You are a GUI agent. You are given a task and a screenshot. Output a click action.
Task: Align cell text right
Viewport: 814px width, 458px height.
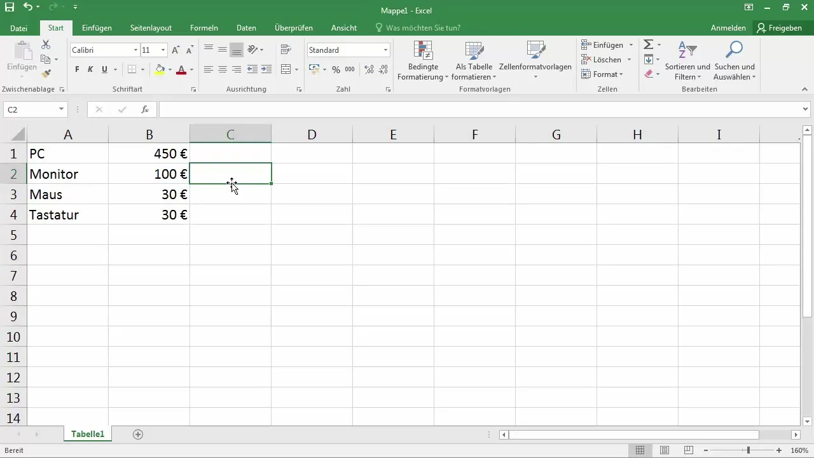pos(237,69)
